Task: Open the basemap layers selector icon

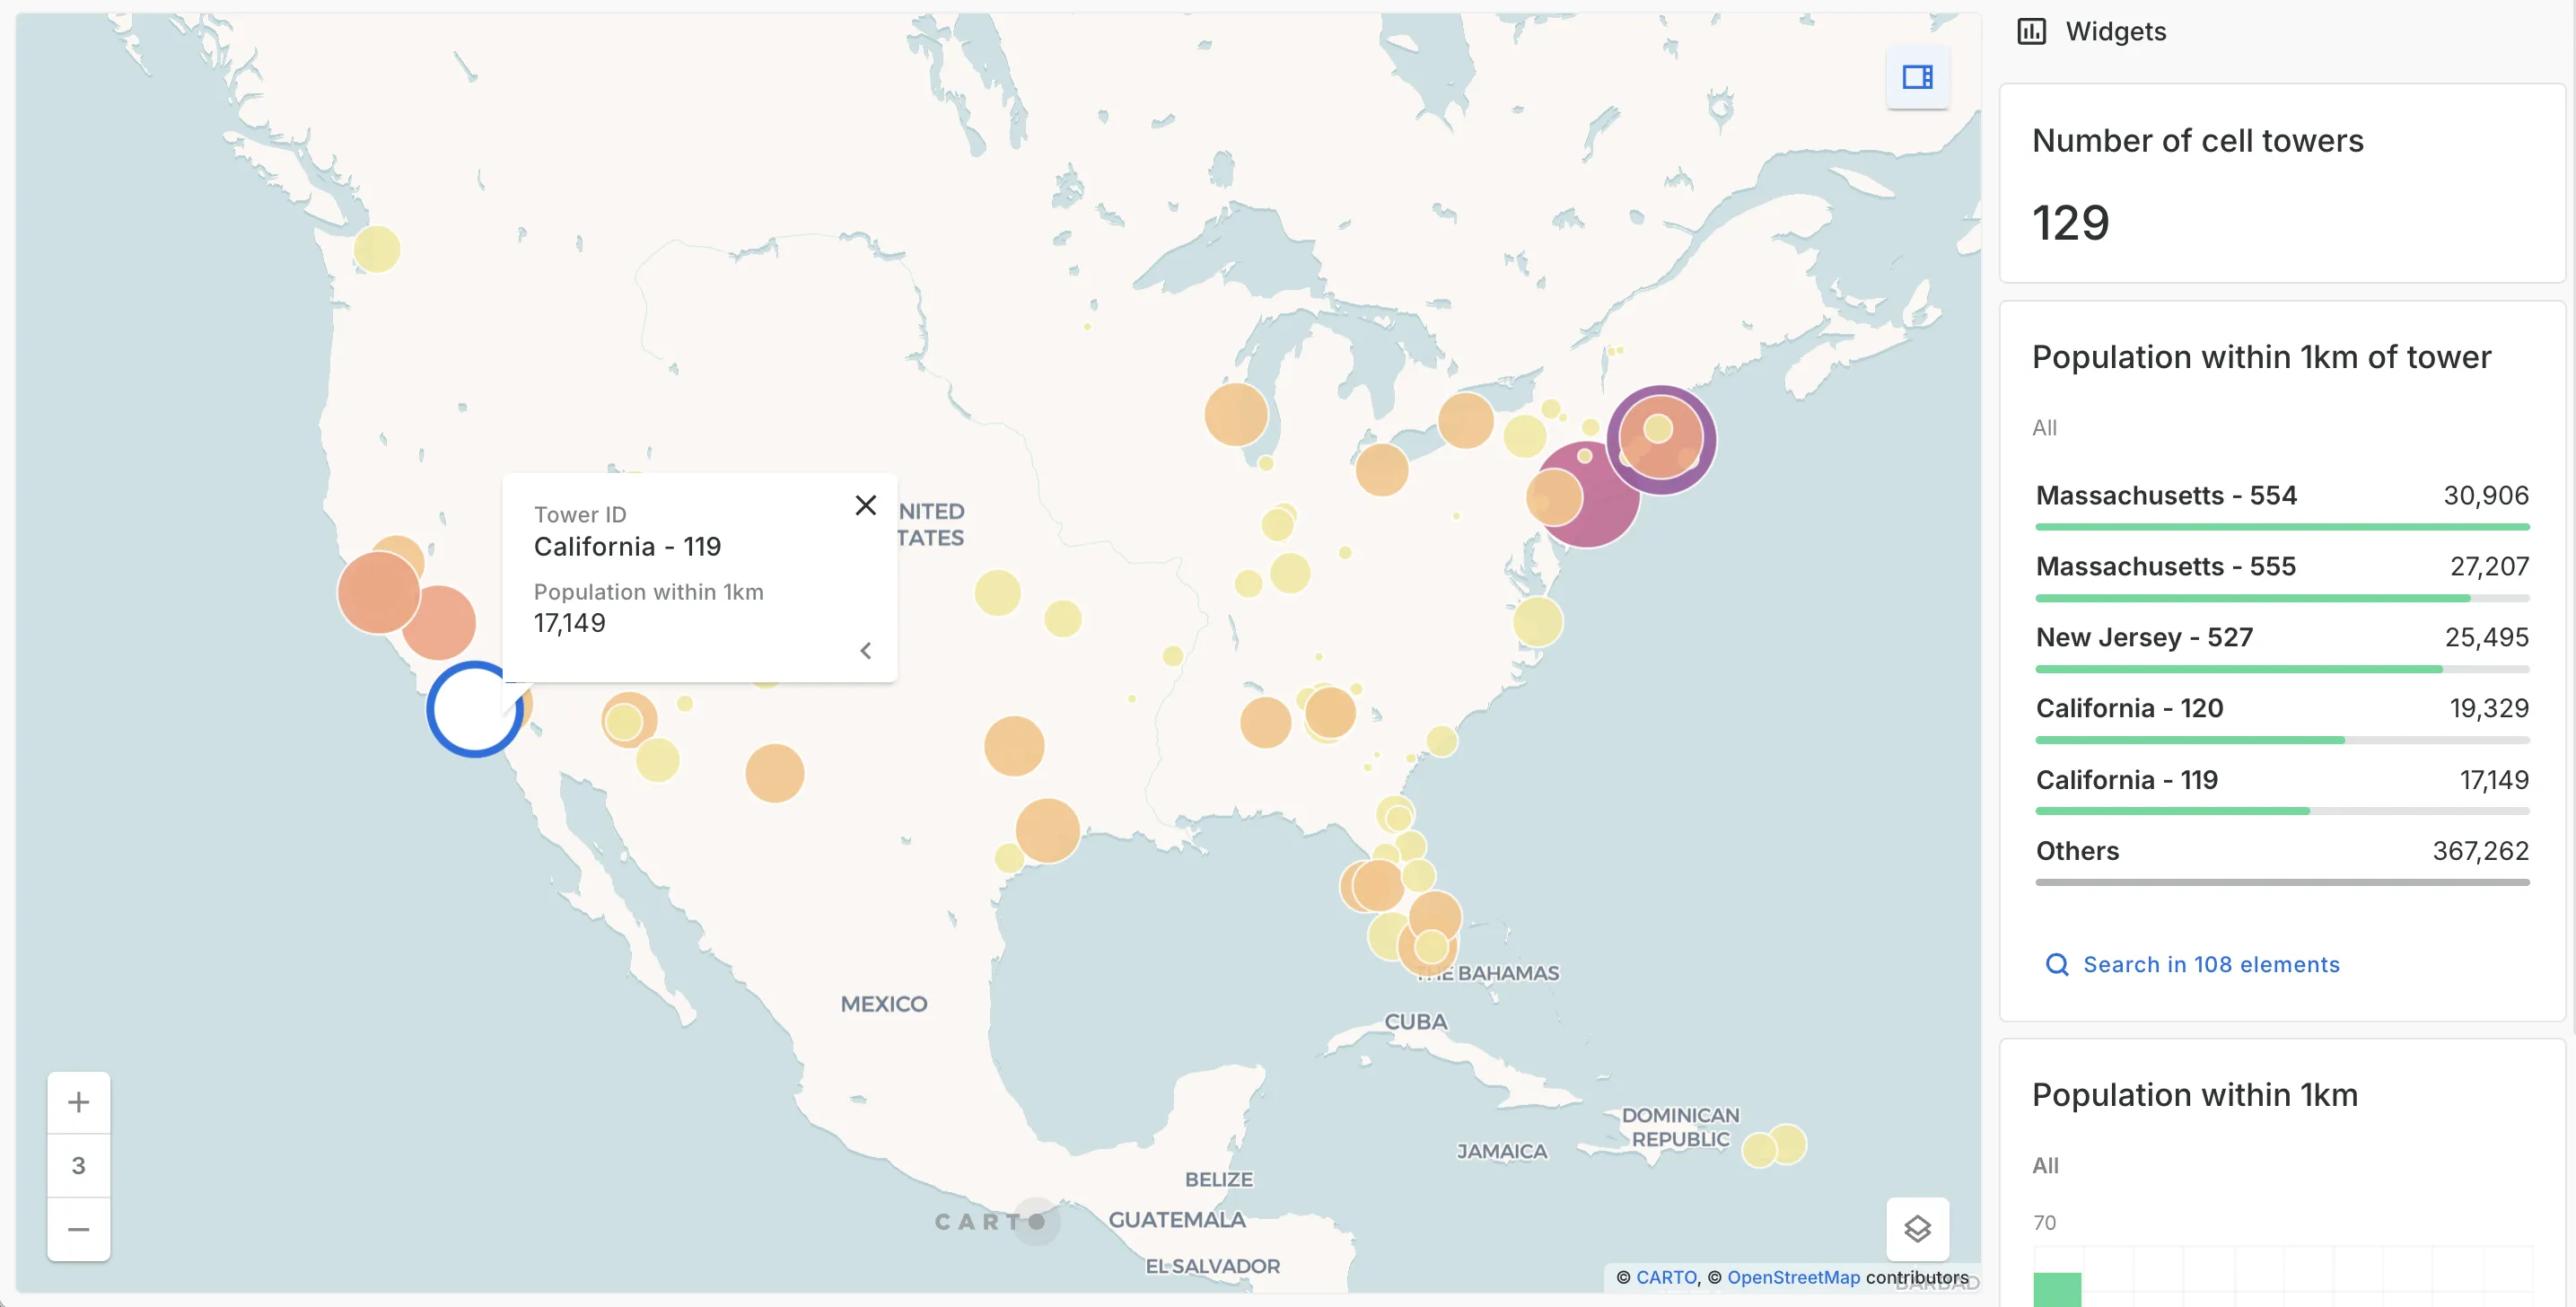Action: click(x=1917, y=1228)
